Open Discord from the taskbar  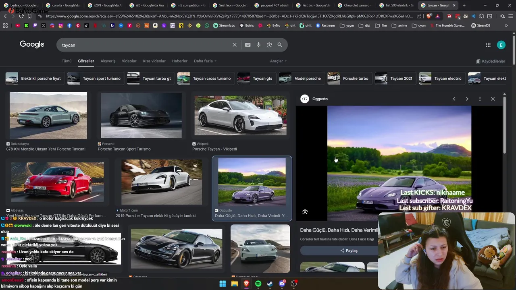(282, 284)
